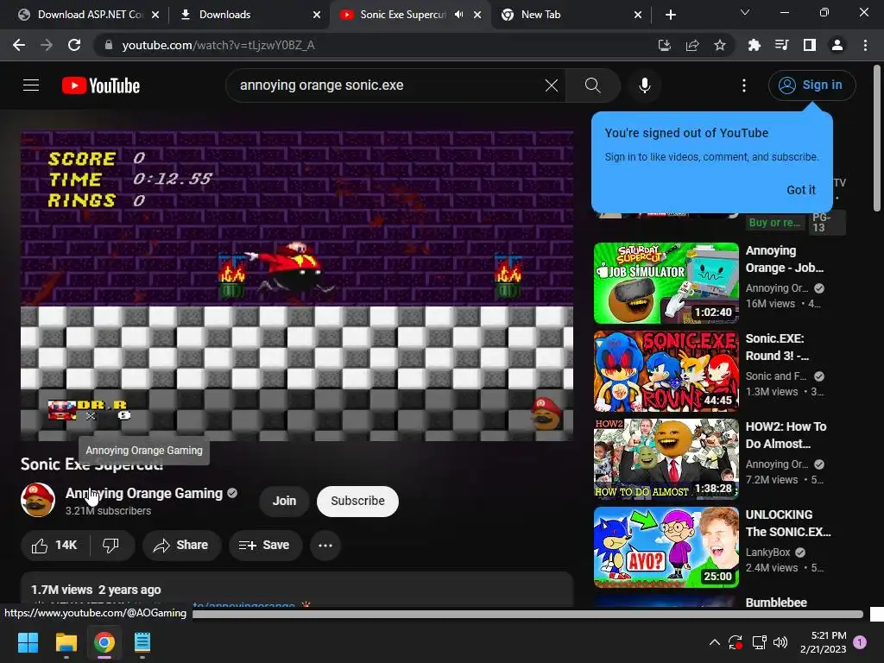This screenshot has width=884, height=663.
Task: Open the Annoying Orange Gaming channel name link
Action: click(144, 493)
